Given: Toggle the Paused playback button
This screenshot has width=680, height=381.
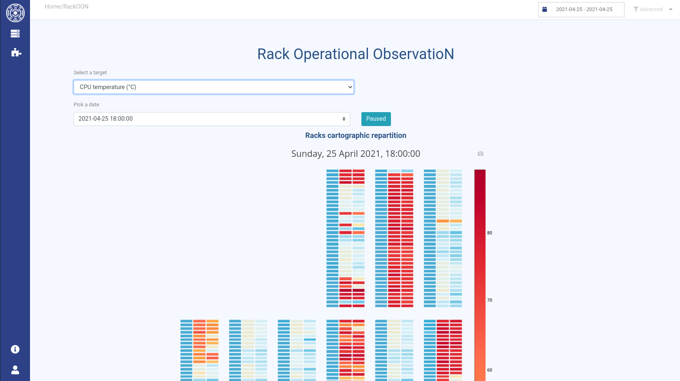Looking at the screenshot, I should 376,119.
